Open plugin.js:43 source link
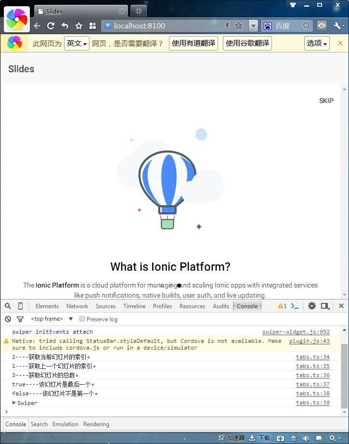The height and width of the screenshot is (444, 349). click(310, 341)
